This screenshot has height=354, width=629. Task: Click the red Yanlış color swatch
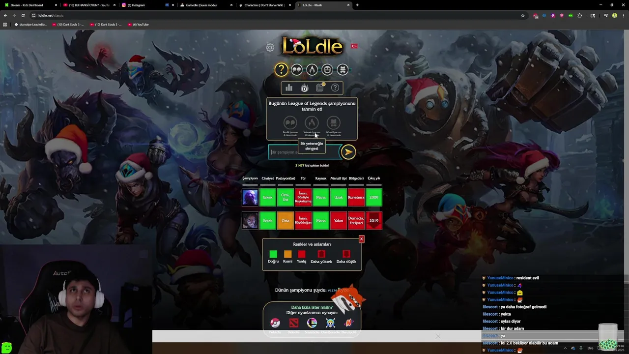301,254
